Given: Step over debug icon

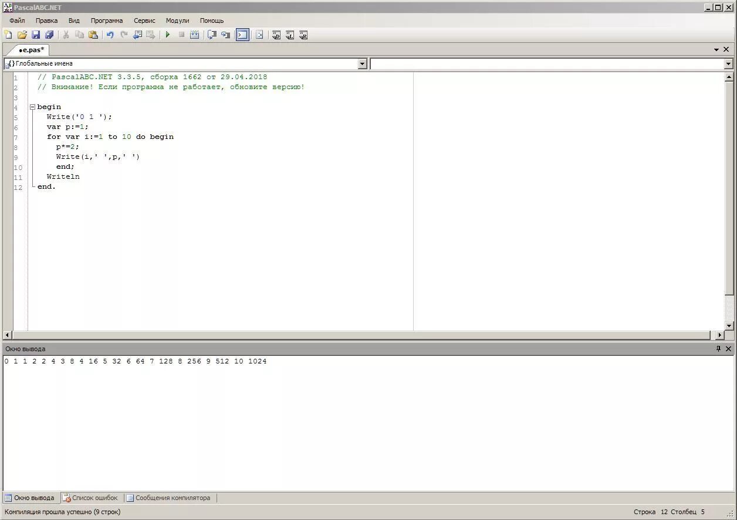Looking at the screenshot, I should (212, 35).
